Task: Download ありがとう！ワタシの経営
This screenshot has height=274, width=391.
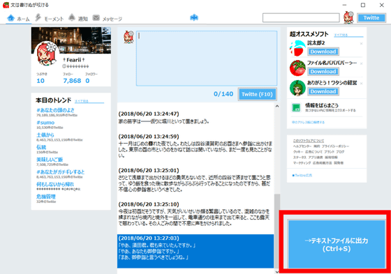Action: coord(323,91)
